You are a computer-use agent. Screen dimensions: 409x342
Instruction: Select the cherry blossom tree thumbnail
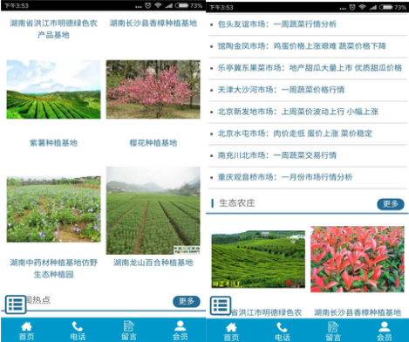coord(153,89)
